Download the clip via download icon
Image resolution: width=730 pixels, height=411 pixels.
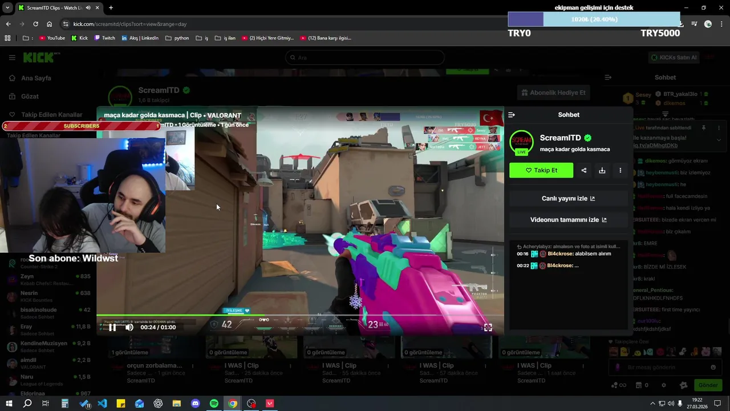[x=602, y=170]
